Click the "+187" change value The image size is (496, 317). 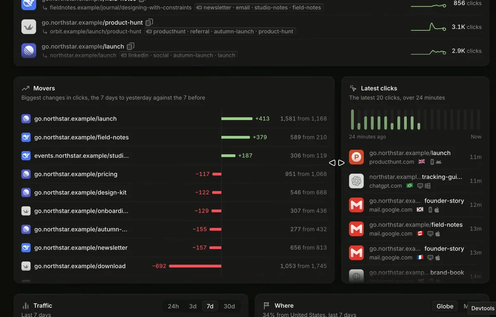click(x=245, y=156)
